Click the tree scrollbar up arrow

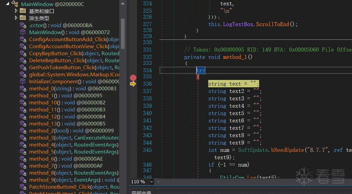pos(123,3)
